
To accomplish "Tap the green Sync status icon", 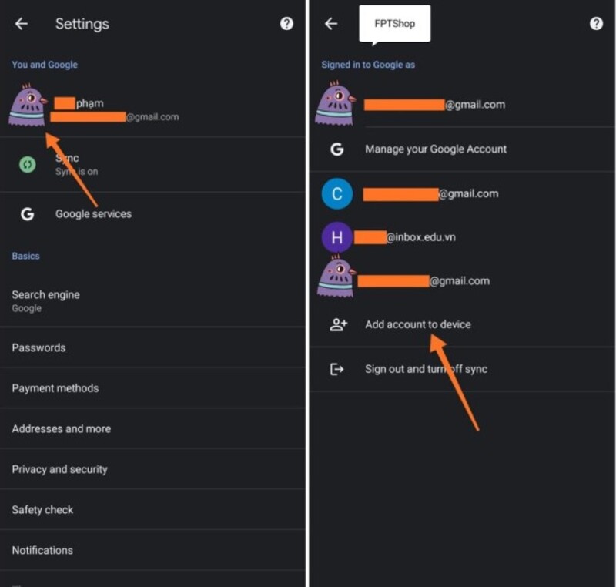I will [x=28, y=164].
